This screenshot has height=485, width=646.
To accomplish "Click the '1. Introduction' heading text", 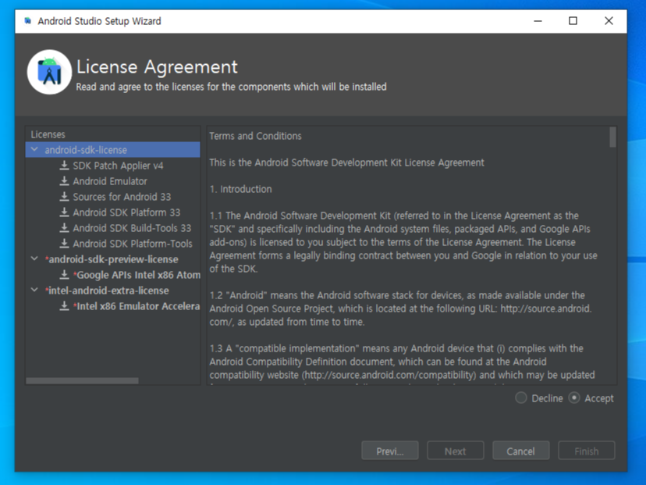I will [240, 189].
